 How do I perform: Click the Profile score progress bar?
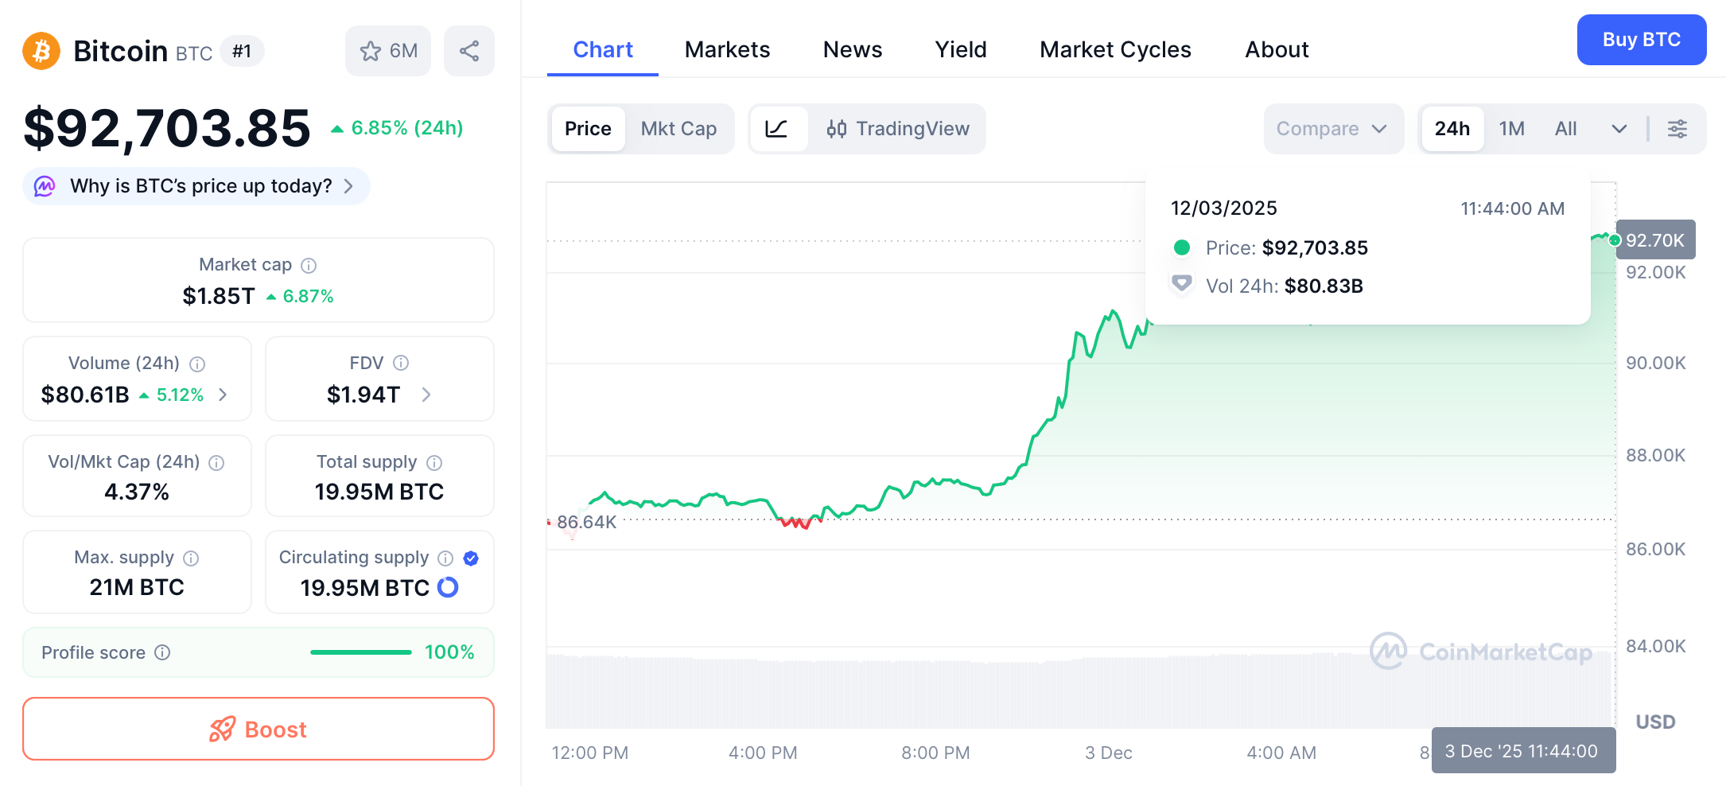(x=360, y=652)
